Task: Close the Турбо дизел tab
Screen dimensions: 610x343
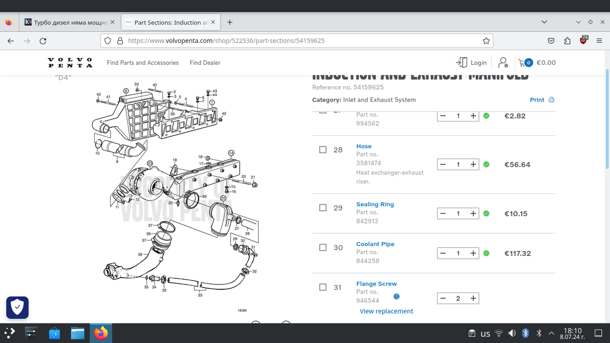Action: 112,22
